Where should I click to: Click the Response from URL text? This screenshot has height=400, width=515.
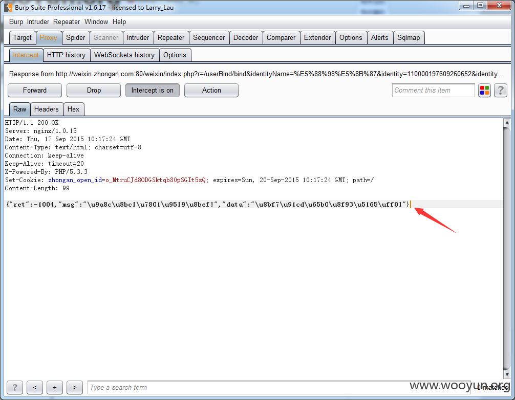tap(256, 74)
